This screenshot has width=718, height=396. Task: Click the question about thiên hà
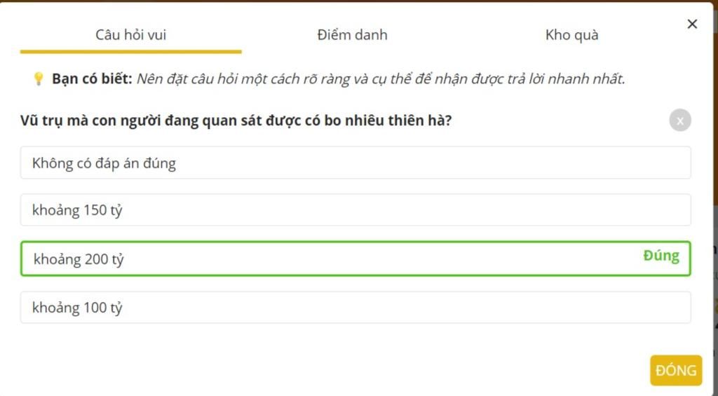pos(236,121)
